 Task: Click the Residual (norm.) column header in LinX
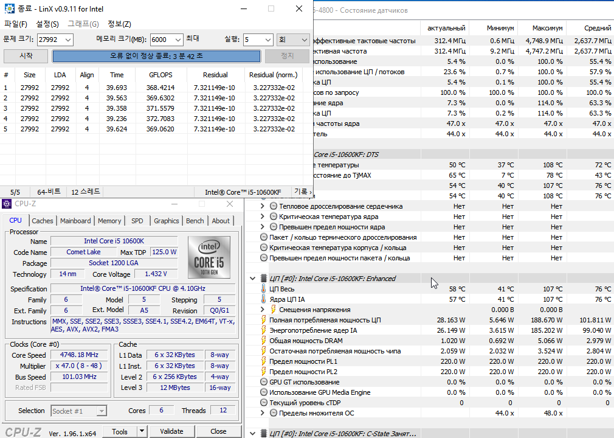click(x=274, y=75)
